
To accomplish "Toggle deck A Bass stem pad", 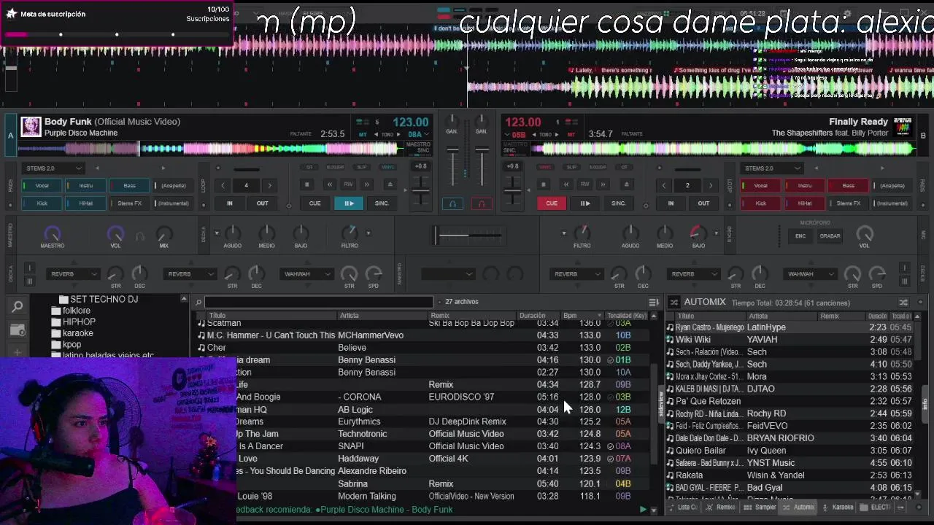I will pyautogui.click(x=129, y=185).
